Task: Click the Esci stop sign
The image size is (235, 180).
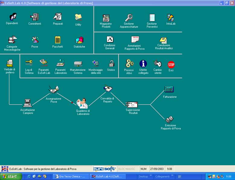Action: pyautogui.click(x=171, y=65)
